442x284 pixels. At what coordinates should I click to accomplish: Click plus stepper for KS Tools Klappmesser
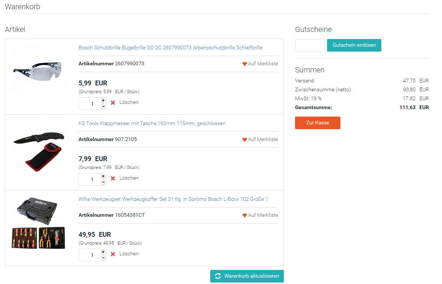pos(103,176)
